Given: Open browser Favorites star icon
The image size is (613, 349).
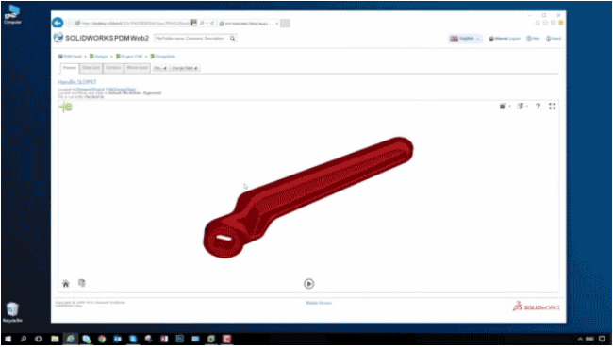Looking at the screenshot, I should 545,23.
